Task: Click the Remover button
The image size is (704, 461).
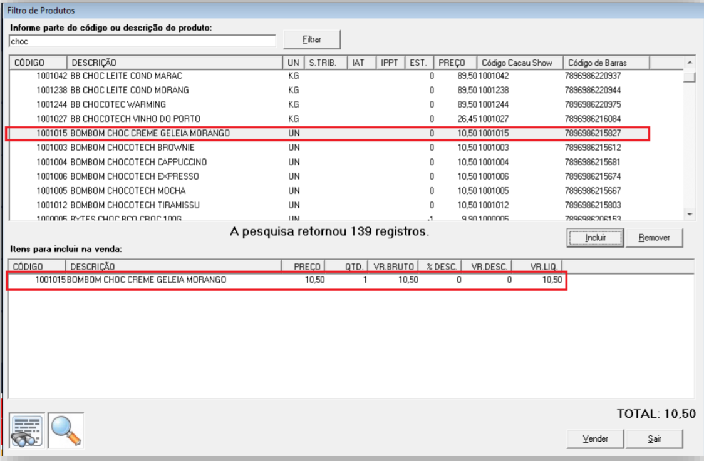Action: (654, 238)
